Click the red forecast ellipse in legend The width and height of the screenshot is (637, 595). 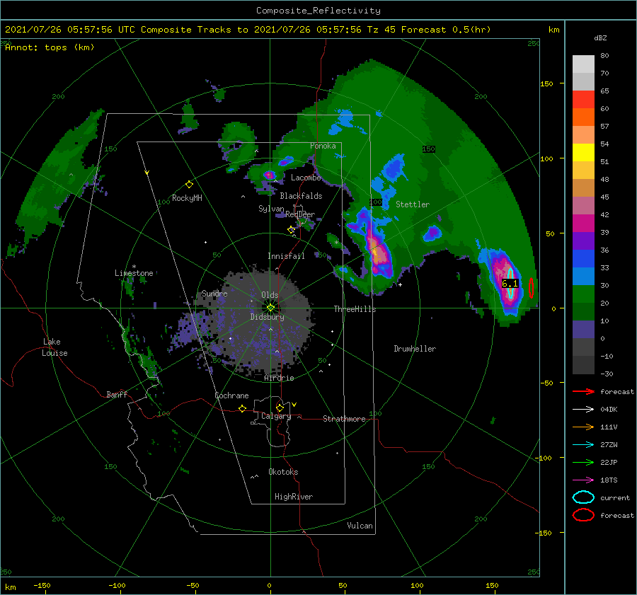pos(583,515)
